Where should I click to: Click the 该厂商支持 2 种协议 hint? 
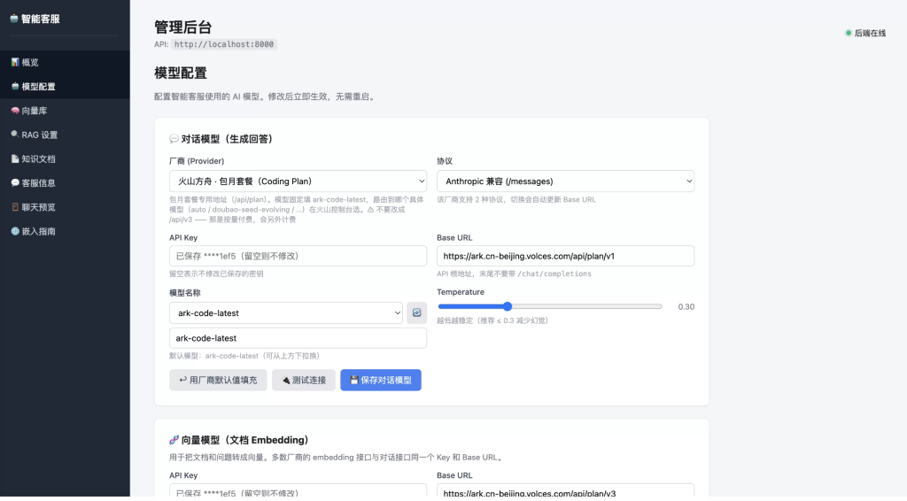516,199
